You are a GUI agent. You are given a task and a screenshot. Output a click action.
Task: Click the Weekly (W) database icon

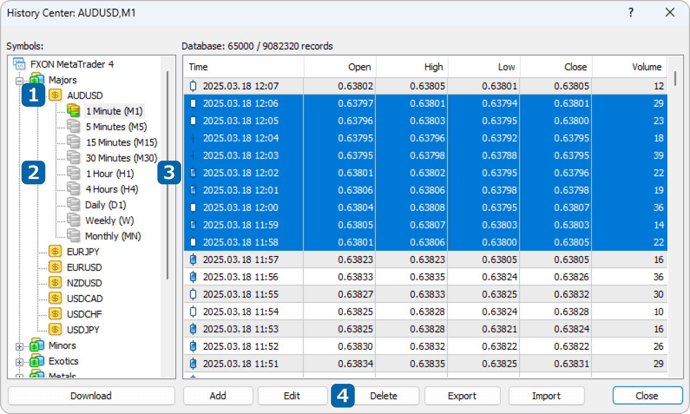(73, 220)
